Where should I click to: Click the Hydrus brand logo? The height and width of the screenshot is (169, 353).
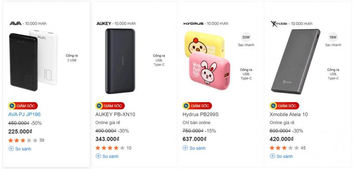193,24
